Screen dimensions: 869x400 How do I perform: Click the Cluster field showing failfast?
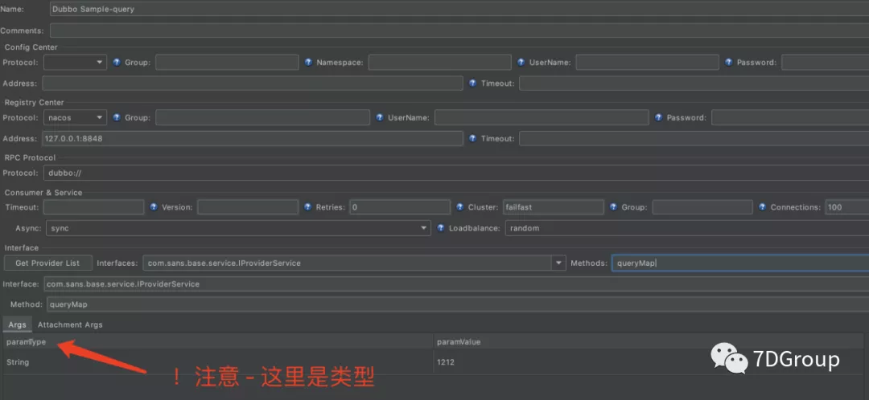tap(553, 207)
